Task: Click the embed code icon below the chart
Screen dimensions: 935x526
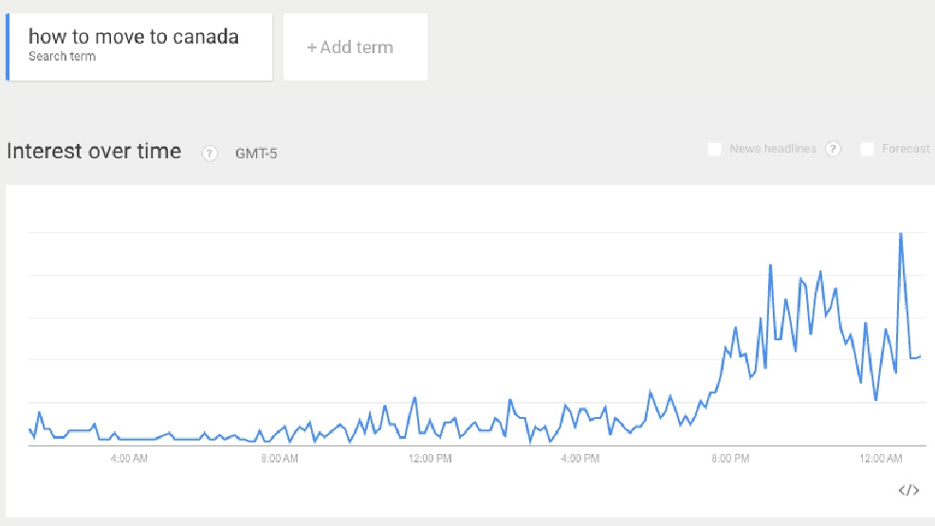Action: click(908, 490)
